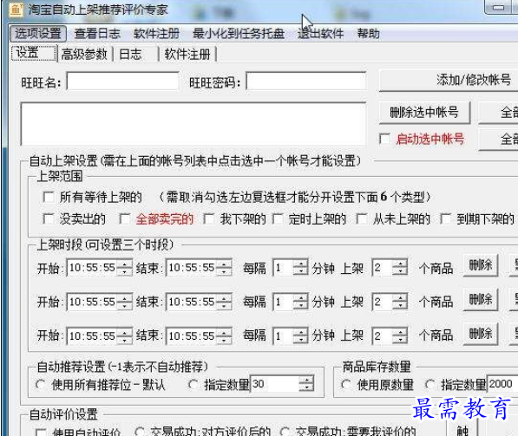Switch to the 软件注册 tab

click(187, 54)
